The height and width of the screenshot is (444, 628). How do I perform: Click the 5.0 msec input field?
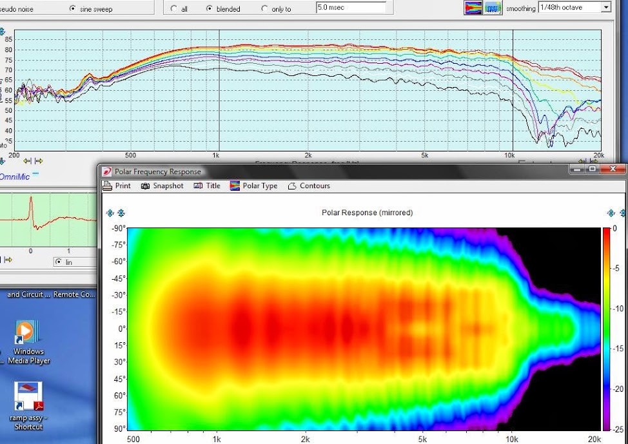point(351,7)
